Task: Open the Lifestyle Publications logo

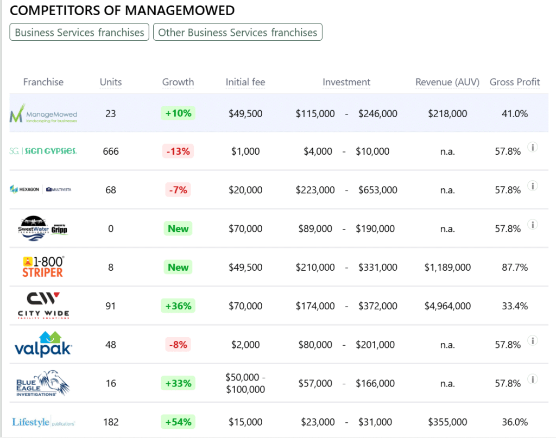Action: pyautogui.click(x=43, y=422)
